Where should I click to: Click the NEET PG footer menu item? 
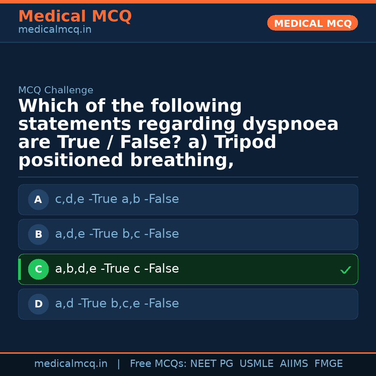[x=211, y=363]
